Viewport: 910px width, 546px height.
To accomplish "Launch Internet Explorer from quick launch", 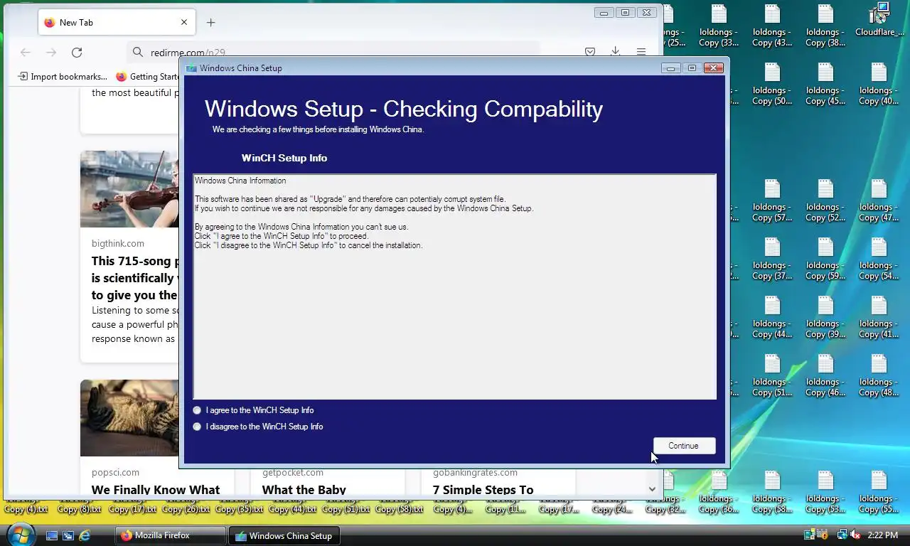I will click(x=85, y=535).
